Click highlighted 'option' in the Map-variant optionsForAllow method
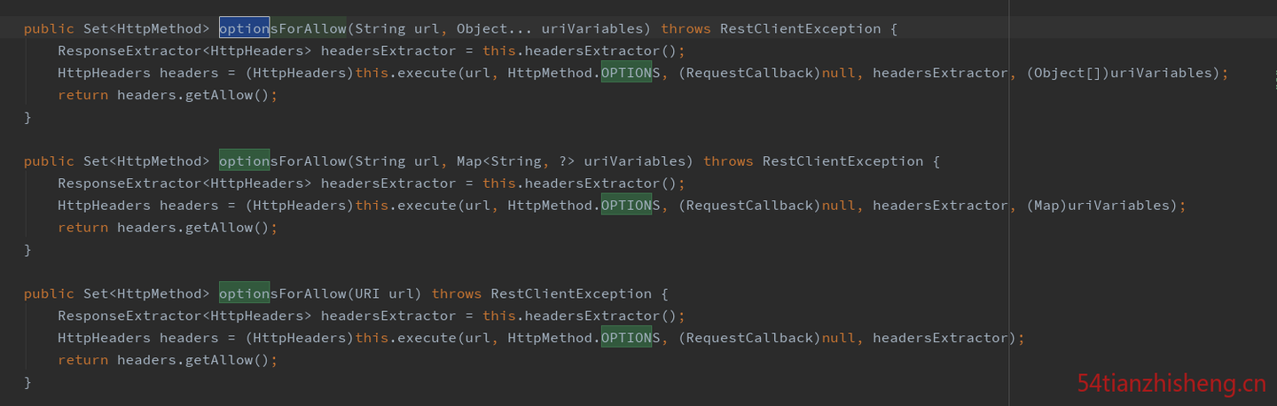 coord(244,160)
